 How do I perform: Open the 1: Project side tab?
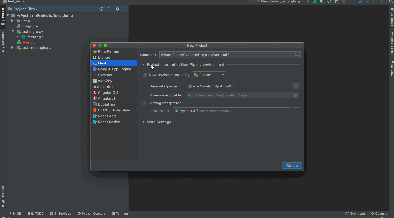click(3, 16)
